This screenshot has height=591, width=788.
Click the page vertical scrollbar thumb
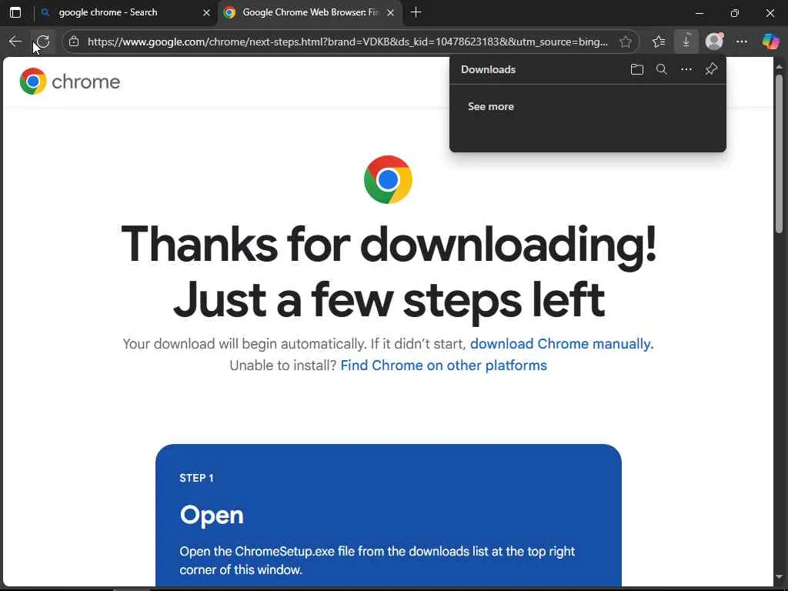coord(779,153)
